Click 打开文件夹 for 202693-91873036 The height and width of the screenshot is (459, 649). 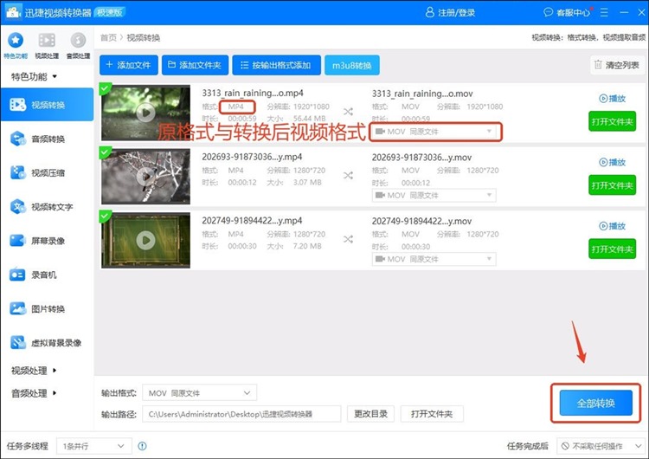tap(612, 185)
